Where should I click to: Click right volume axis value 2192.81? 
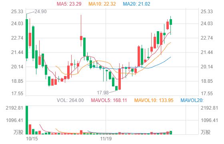tap(210, 108)
